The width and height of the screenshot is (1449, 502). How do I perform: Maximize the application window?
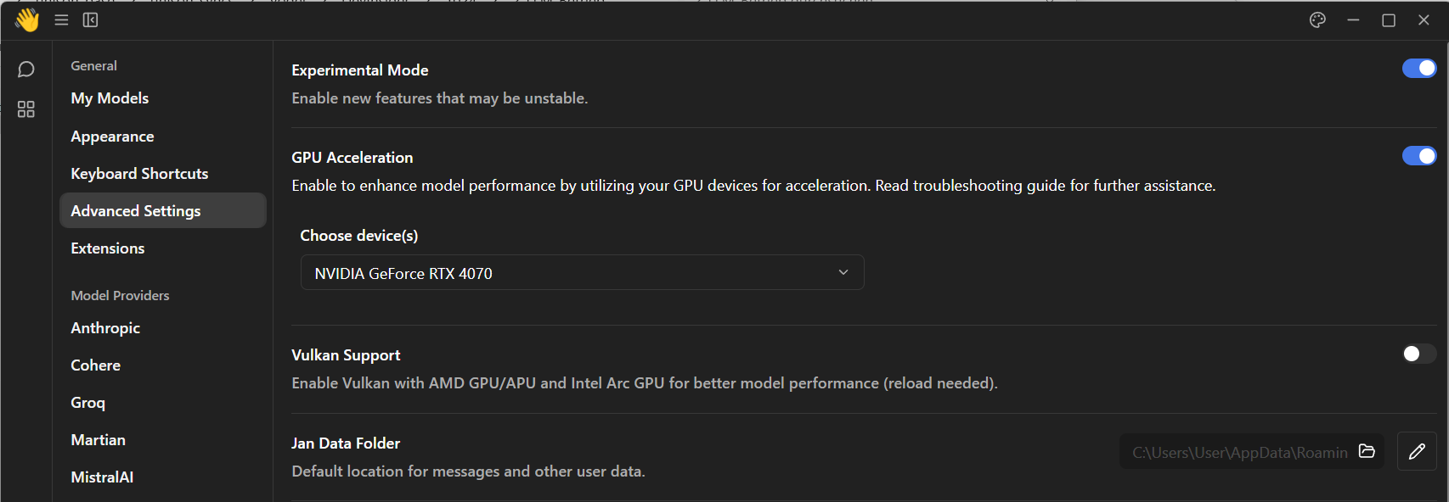(x=1389, y=20)
